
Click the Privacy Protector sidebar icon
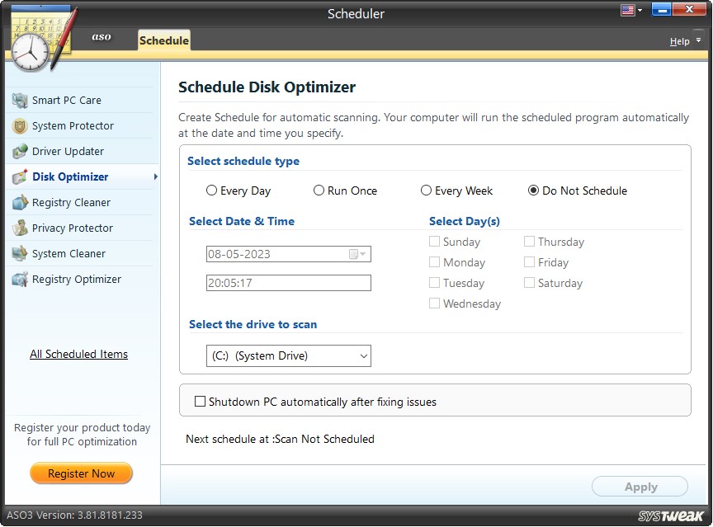click(18, 228)
